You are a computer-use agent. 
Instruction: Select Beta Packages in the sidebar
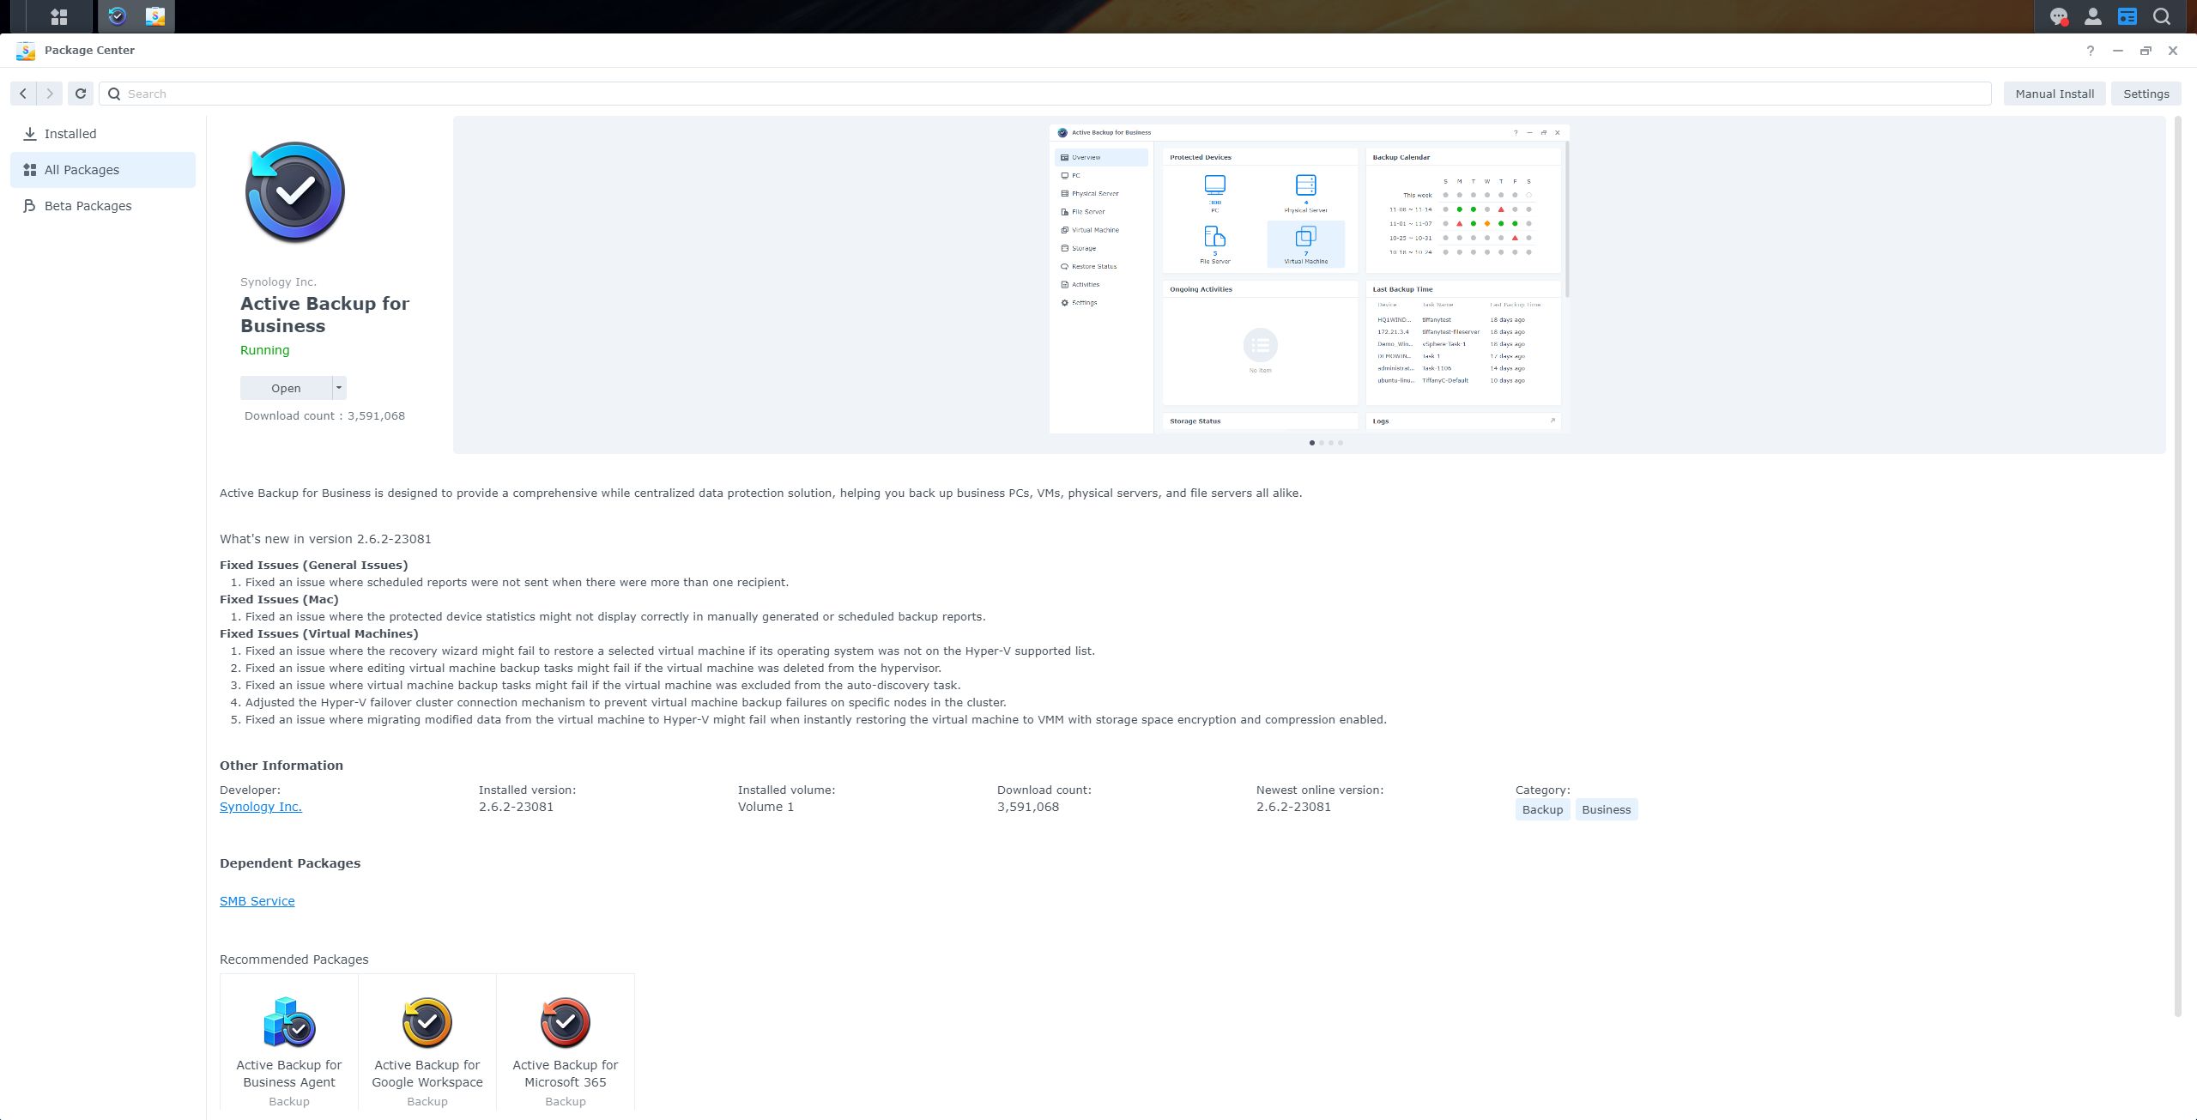click(88, 206)
